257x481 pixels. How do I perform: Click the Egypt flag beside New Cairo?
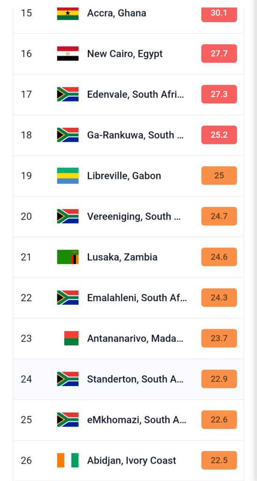coord(68,54)
